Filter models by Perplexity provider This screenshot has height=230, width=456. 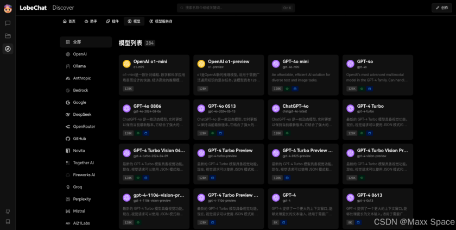click(x=86, y=199)
